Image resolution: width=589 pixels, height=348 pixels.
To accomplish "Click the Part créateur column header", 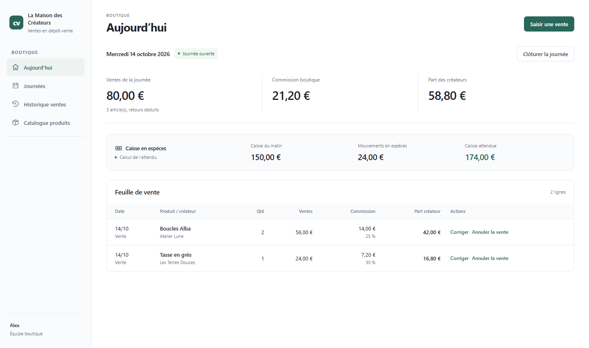I will 427,211.
